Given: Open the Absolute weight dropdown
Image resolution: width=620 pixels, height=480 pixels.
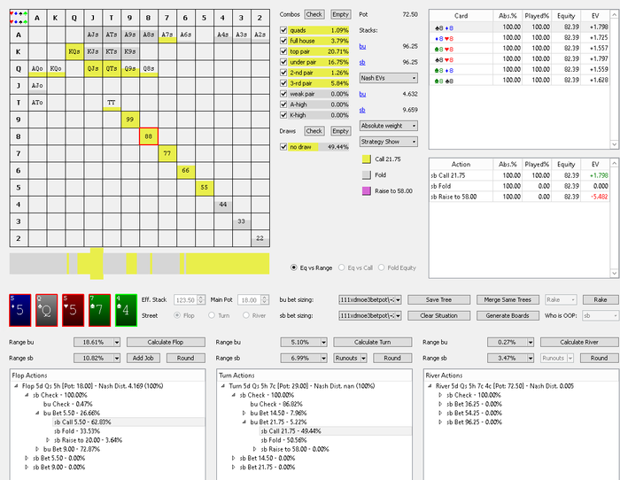Looking at the screenshot, I should tap(389, 126).
